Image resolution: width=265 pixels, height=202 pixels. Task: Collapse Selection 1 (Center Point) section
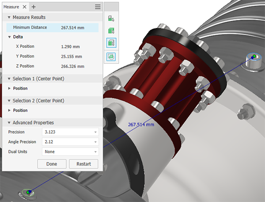[9, 79]
